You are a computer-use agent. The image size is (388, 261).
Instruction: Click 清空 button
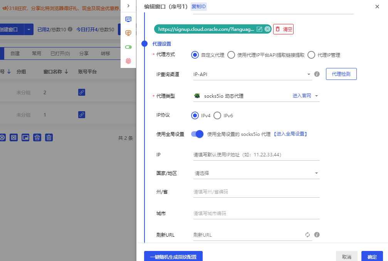pos(283,29)
